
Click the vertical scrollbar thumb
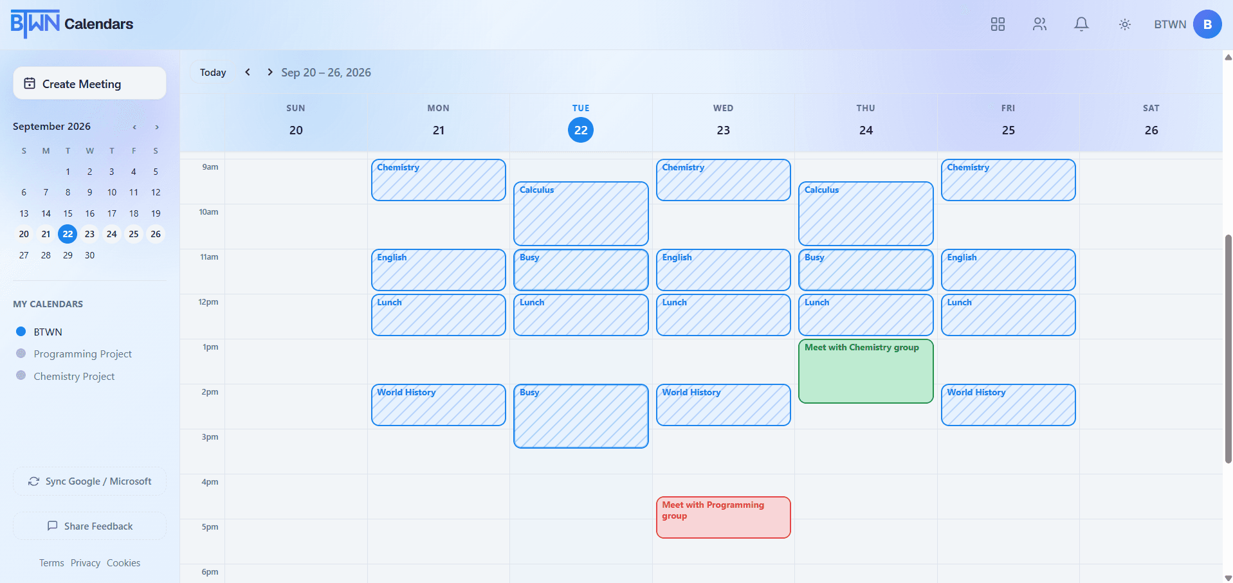point(1228,348)
